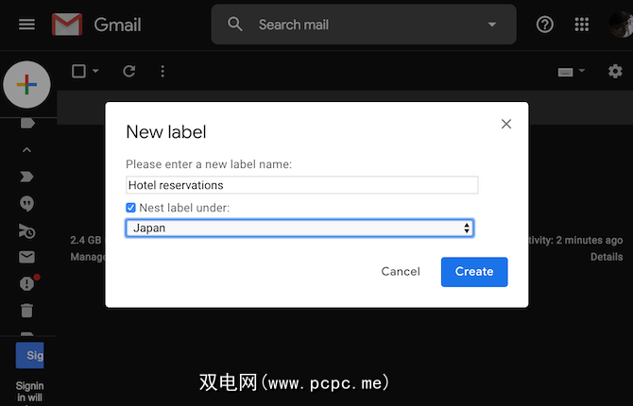This screenshot has width=633, height=406.
Task: Click the label name text field
Action: coord(302,185)
